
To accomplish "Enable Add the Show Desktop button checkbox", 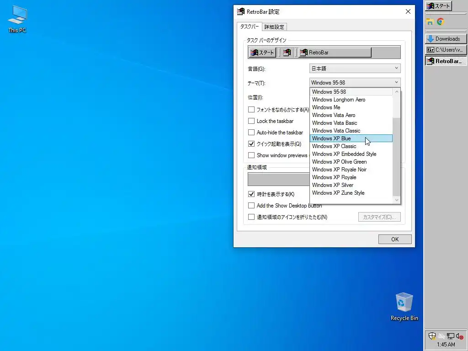I will 251,205.
